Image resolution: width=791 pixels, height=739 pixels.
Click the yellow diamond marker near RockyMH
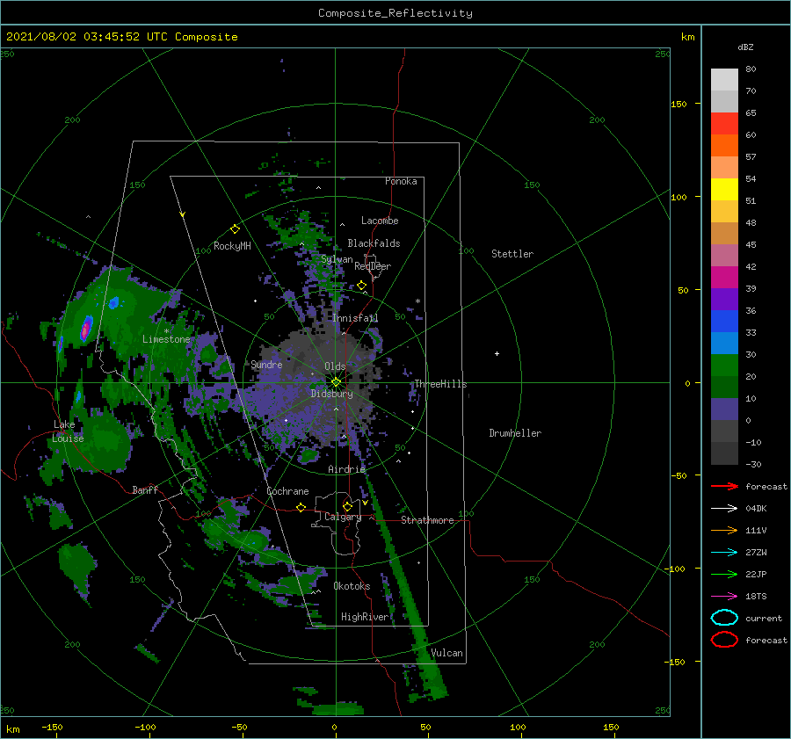click(x=235, y=229)
